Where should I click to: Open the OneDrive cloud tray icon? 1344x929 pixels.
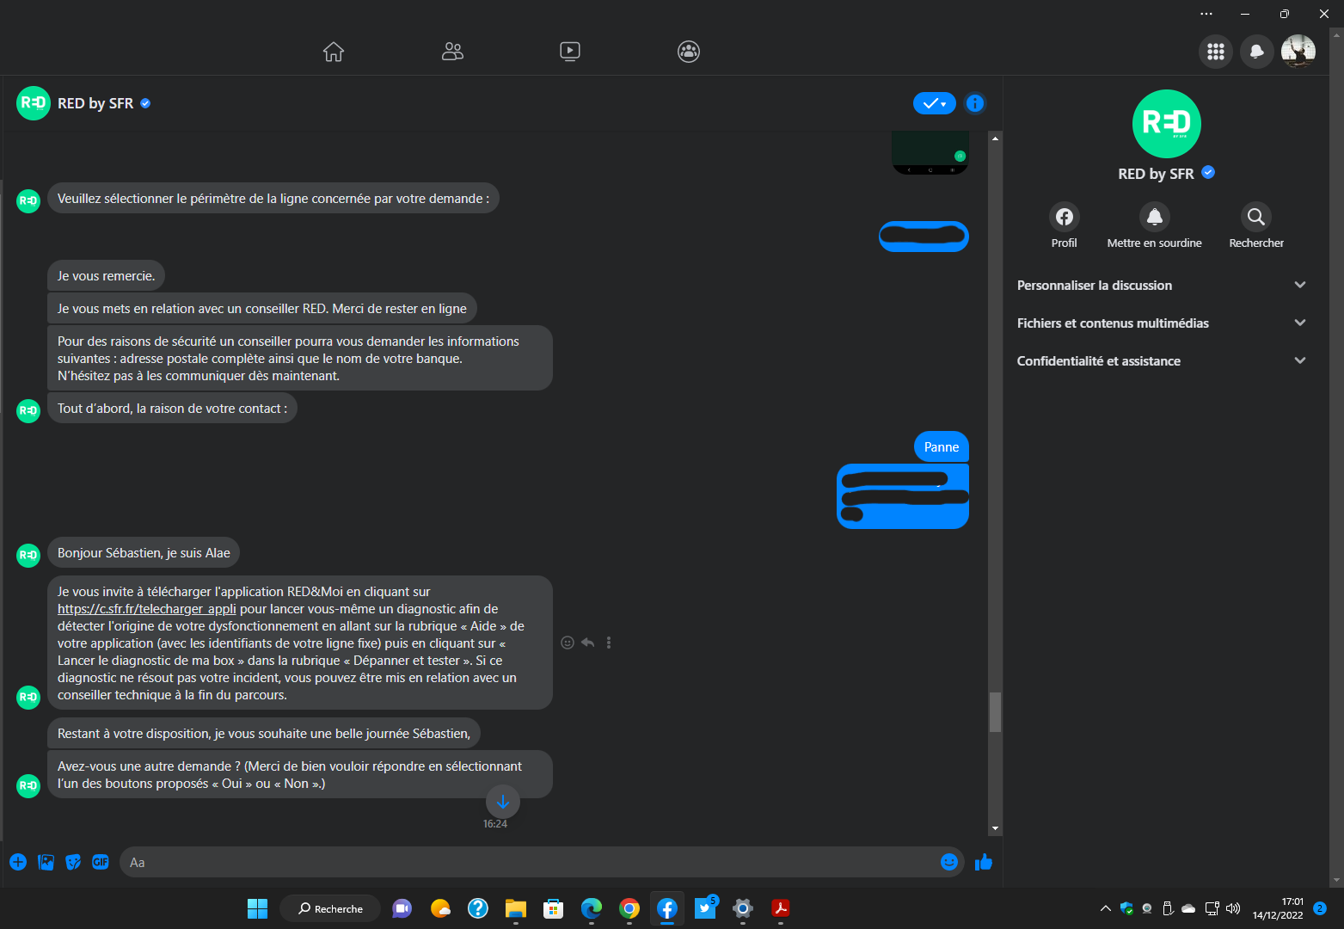coord(1188,908)
